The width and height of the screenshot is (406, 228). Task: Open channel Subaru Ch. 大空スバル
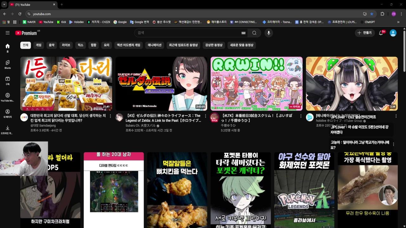[x=141, y=125]
